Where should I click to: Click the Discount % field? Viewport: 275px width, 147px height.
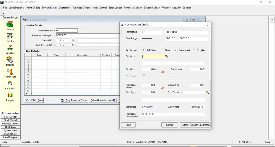[197, 85]
